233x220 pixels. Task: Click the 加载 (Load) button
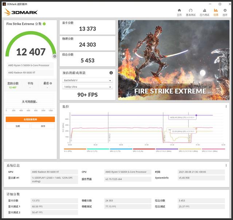click(x=18, y=126)
